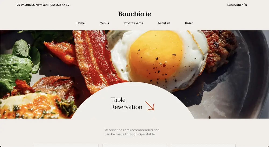Select Order in the navigation bar
The image size is (269, 147).
[189, 23]
